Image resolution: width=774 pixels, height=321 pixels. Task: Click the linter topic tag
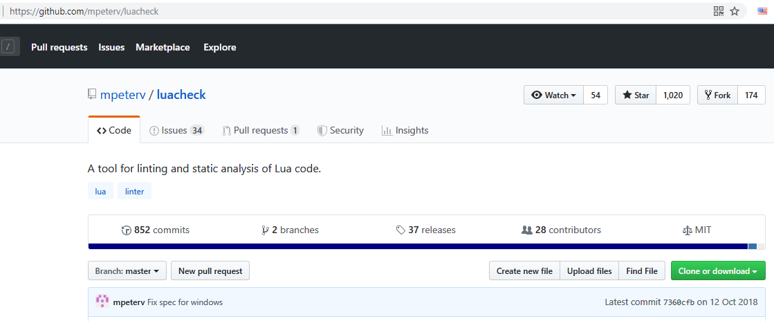[x=134, y=191]
